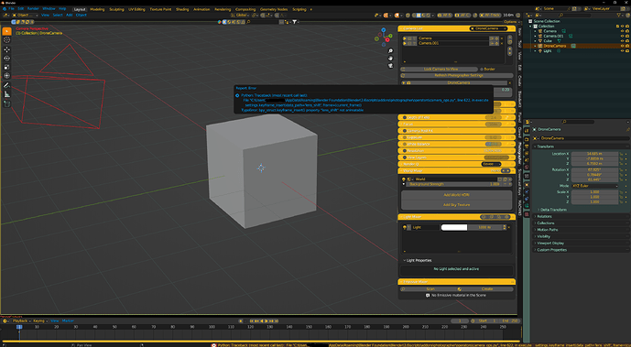Select the Rotate tool in the toolbar
Image resolution: width=631 pixels, height=347 pixels.
coord(6,59)
